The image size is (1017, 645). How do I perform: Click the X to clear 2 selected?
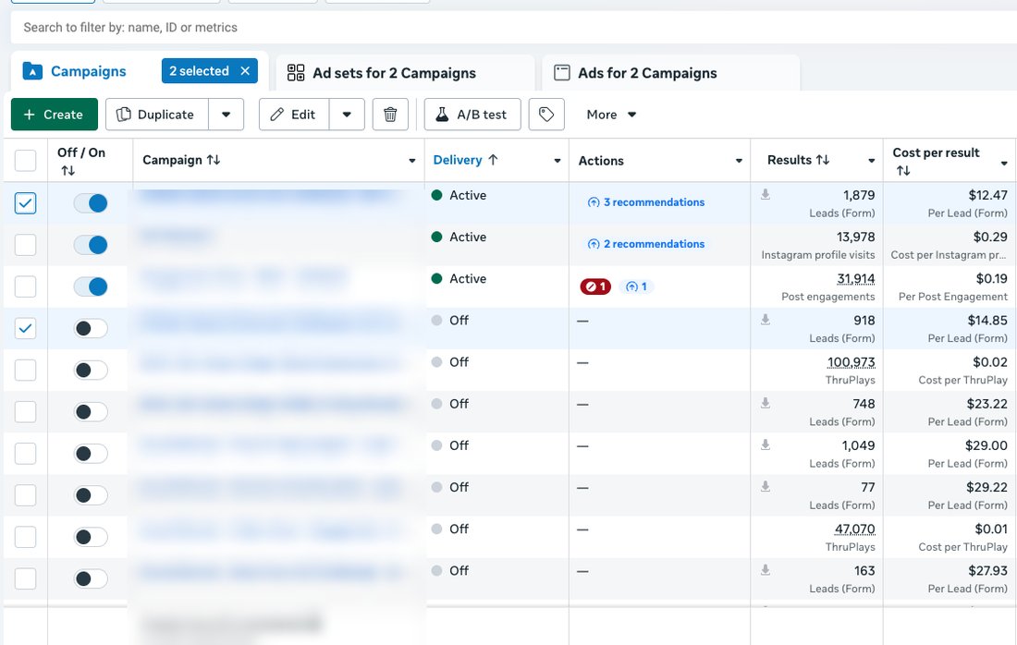(245, 71)
